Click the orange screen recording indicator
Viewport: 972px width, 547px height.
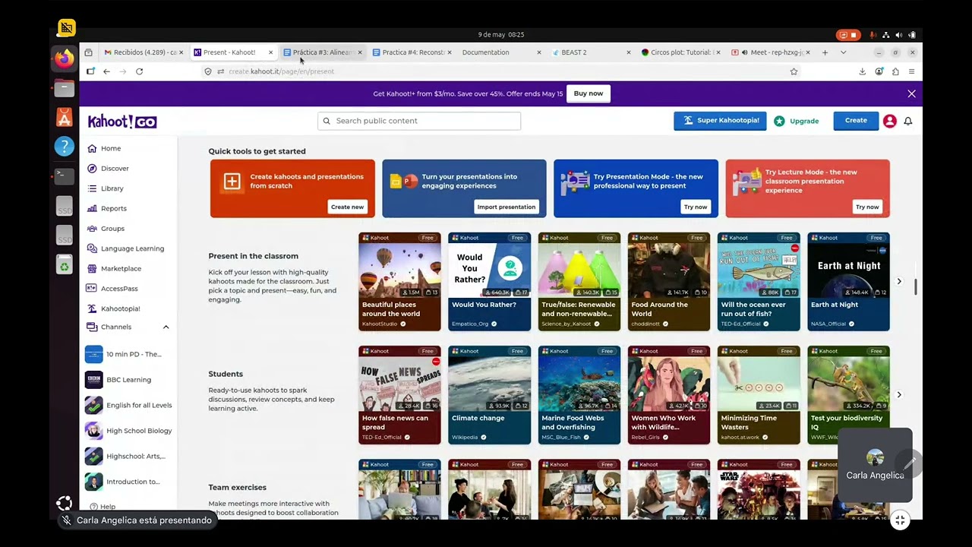(847, 35)
